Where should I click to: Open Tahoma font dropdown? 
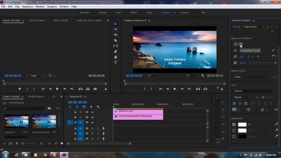(x=255, y=91)
